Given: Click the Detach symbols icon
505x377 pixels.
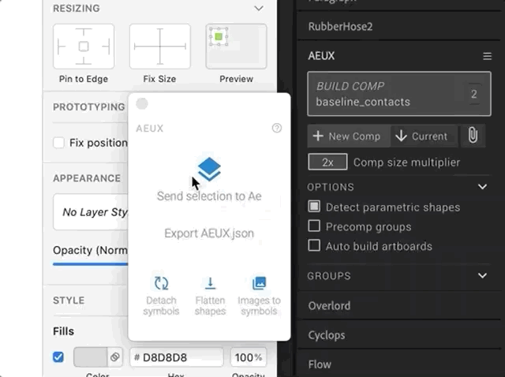Looking at the screenshot, I should pyautogui.click(x=161, y=284).
